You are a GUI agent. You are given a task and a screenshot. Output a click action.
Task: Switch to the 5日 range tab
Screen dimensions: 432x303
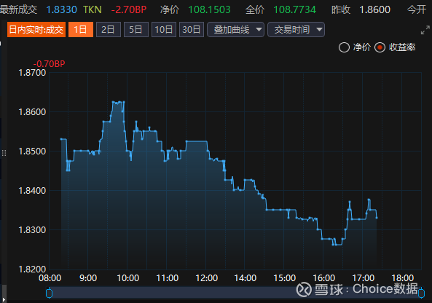coord(136,29)
